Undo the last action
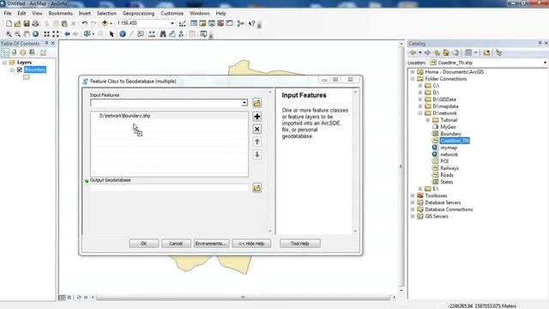The height and width of the screenshot is (309, 549). tap(84, 23)
